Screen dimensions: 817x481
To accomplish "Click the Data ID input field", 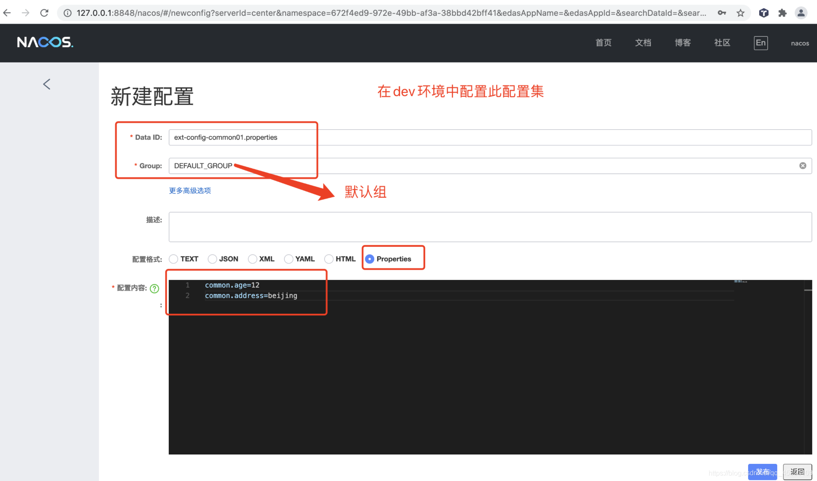I will click(x=490, y=137).
